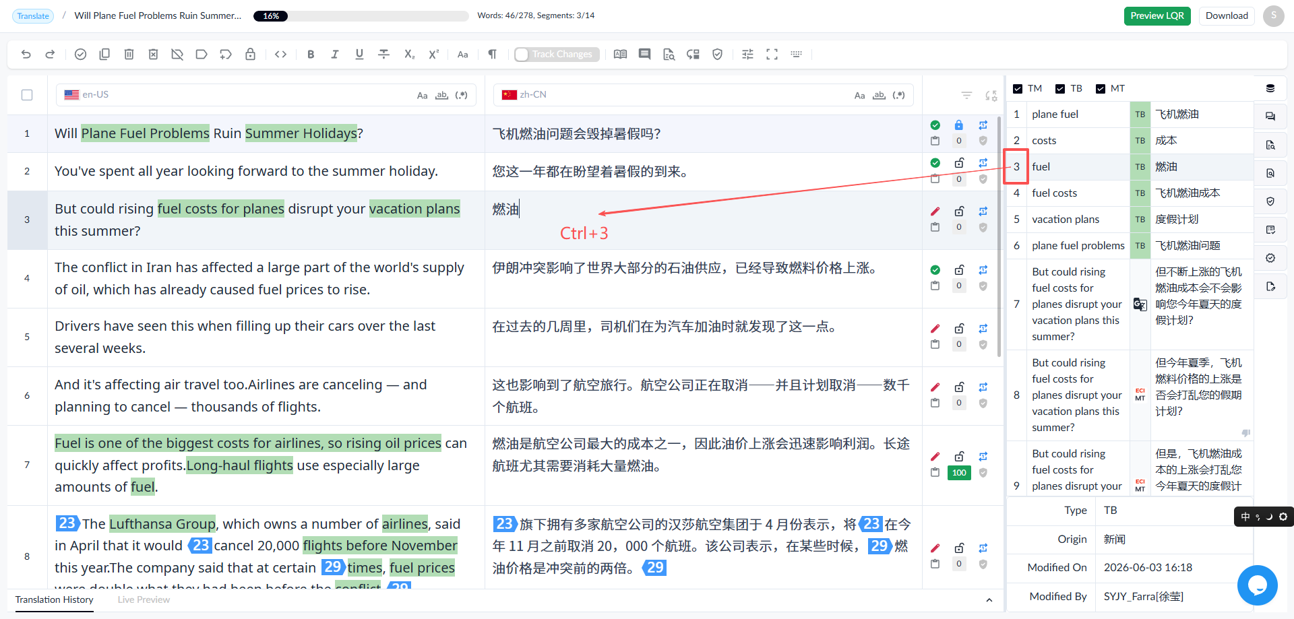Apply strikethrough formatting
1294x619 pixels.
383,55
